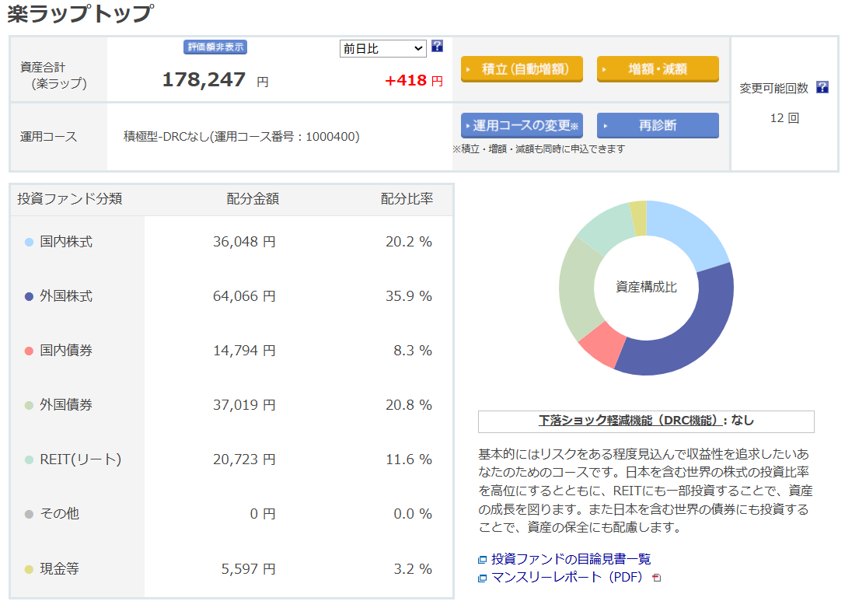Click the 37,019 円 amount cell
This screenshot has width=845, height=601.
[x=244, y=405]
